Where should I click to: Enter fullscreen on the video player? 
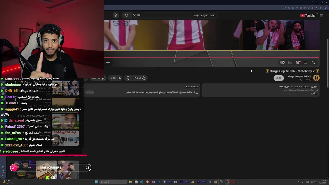(313, 62)
